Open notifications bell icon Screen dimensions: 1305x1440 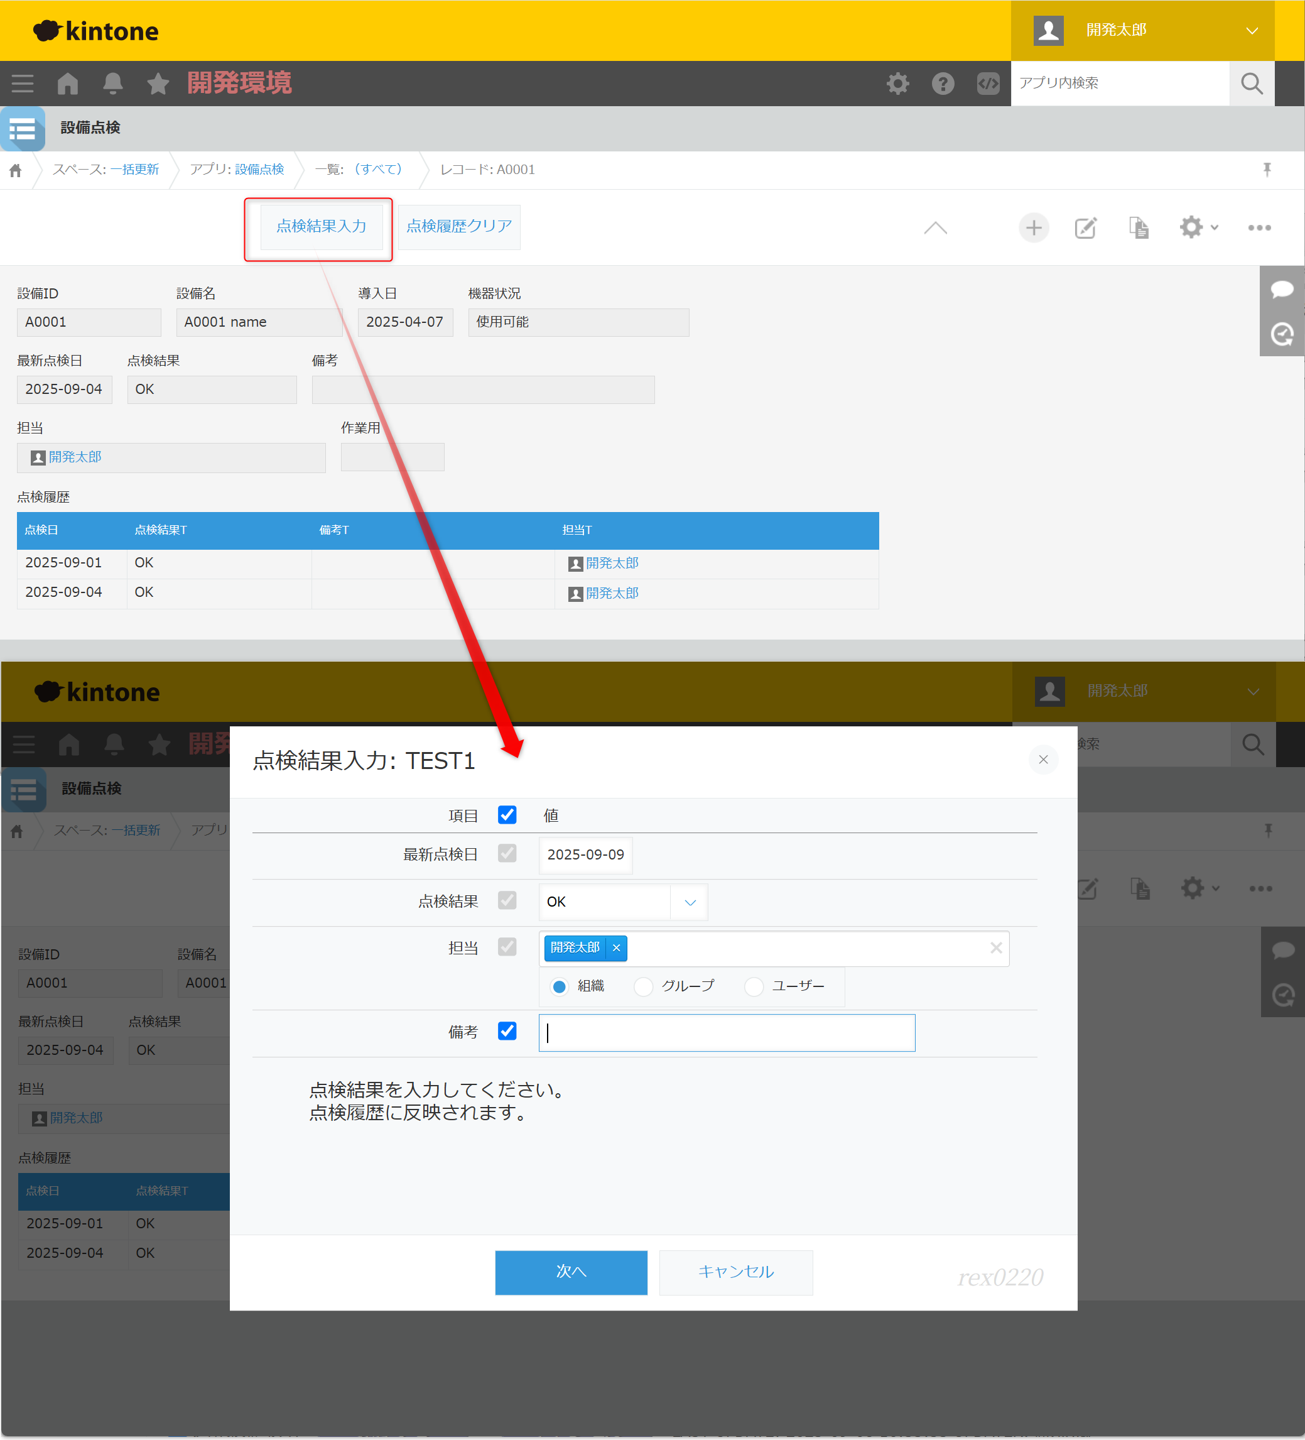pyautogui.click(x=113, y=84)
